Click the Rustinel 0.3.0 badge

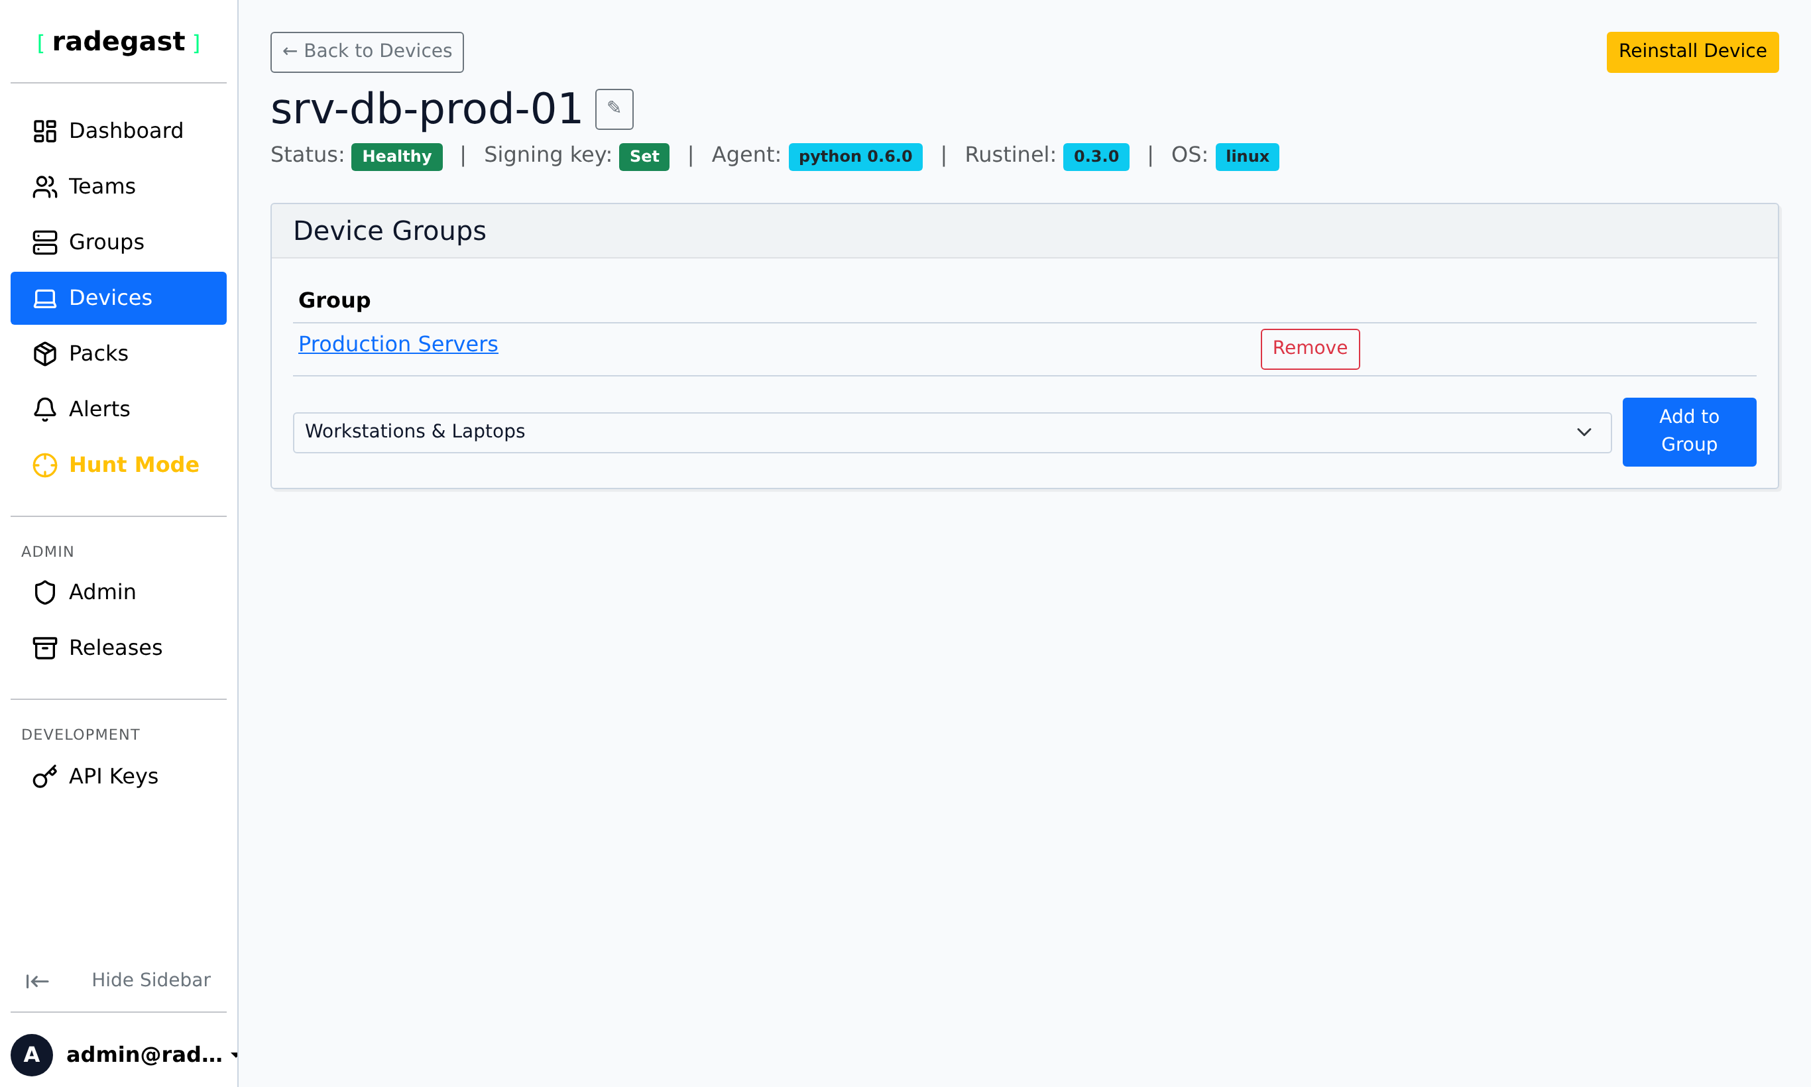[x=1096, y=156]
